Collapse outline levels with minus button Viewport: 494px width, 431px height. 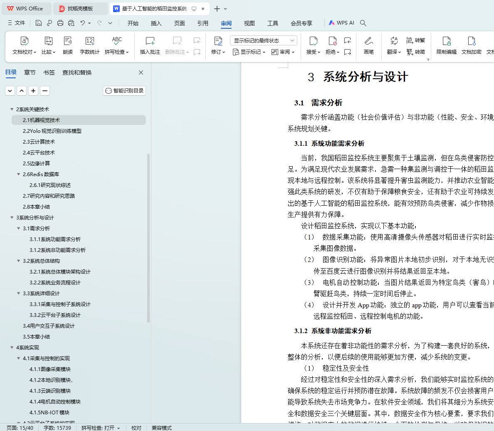tap(45, 91)
